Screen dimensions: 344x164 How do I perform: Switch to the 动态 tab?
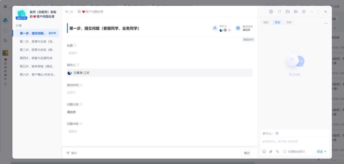266,22
